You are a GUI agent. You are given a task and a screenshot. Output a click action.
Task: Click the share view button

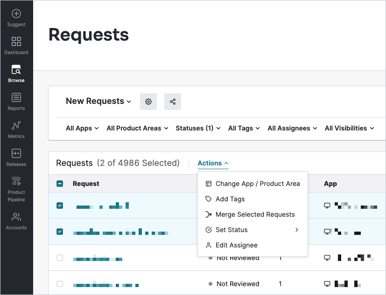[x=173, y=102]
